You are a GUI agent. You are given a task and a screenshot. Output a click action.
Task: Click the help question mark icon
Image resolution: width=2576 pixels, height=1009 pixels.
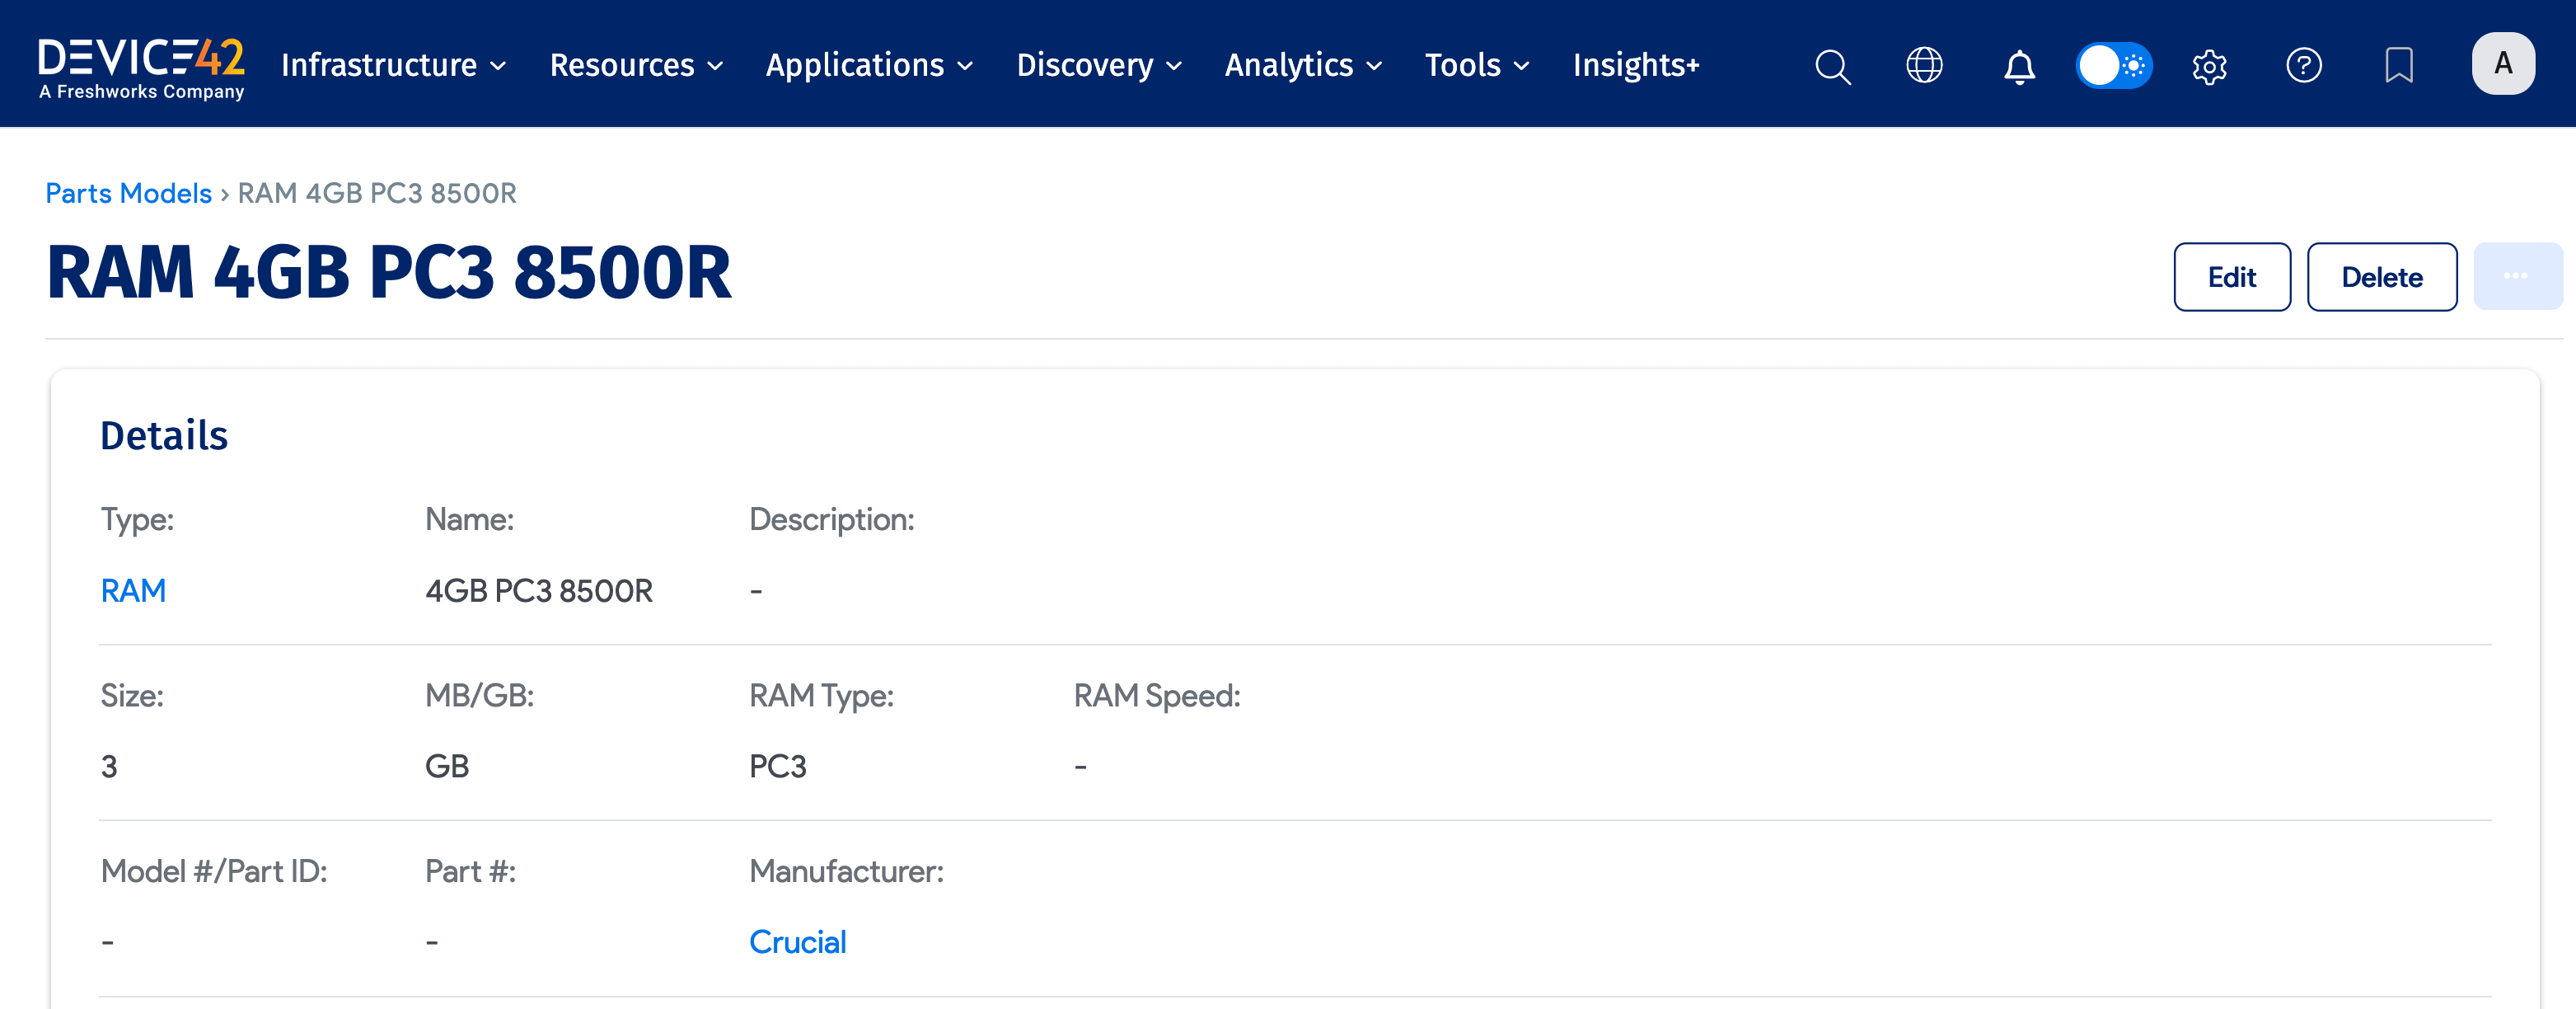[x=2303, y=66]
